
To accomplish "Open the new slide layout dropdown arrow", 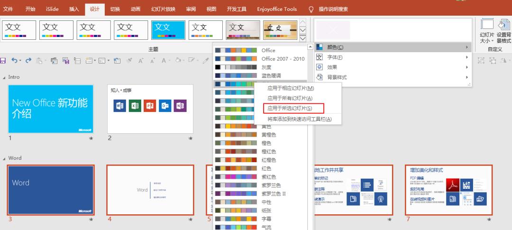I will pos(95,60).
